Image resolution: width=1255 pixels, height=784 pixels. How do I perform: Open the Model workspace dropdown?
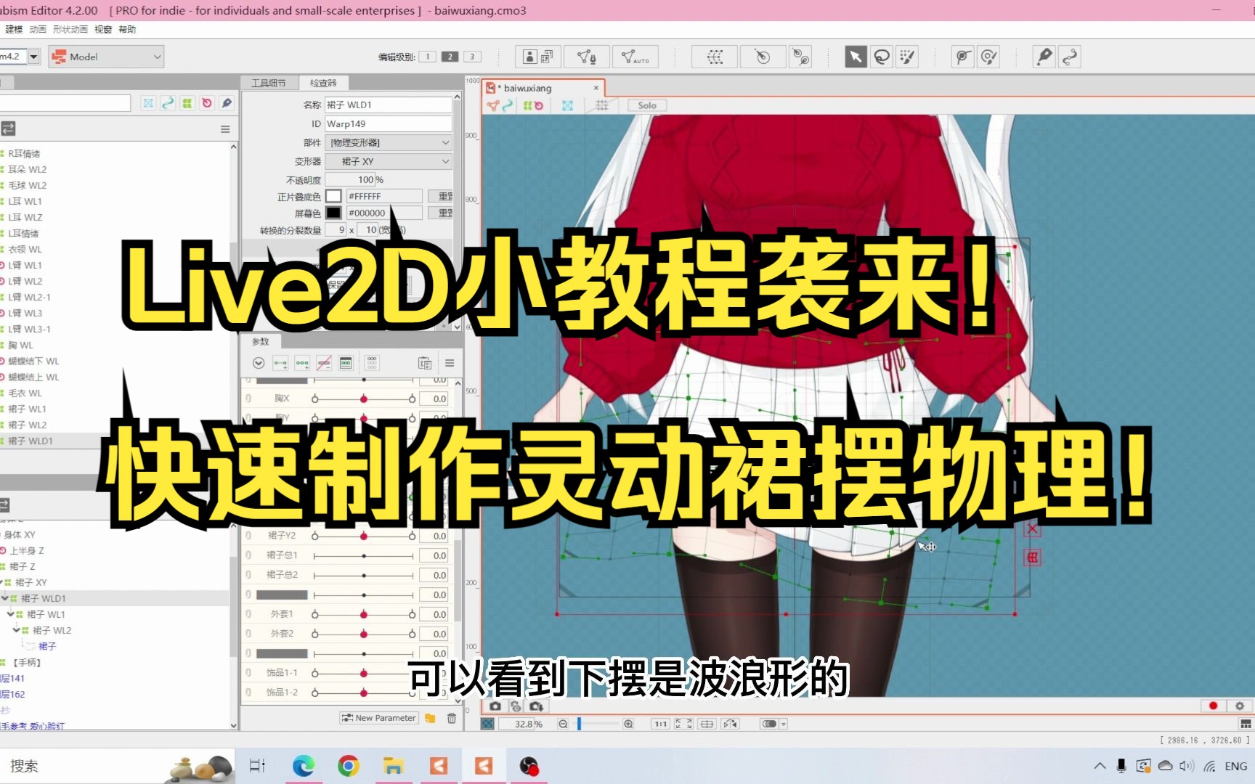click(x=107, y=57)
